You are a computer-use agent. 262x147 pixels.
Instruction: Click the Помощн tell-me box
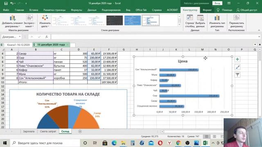(x=225, y=10)
